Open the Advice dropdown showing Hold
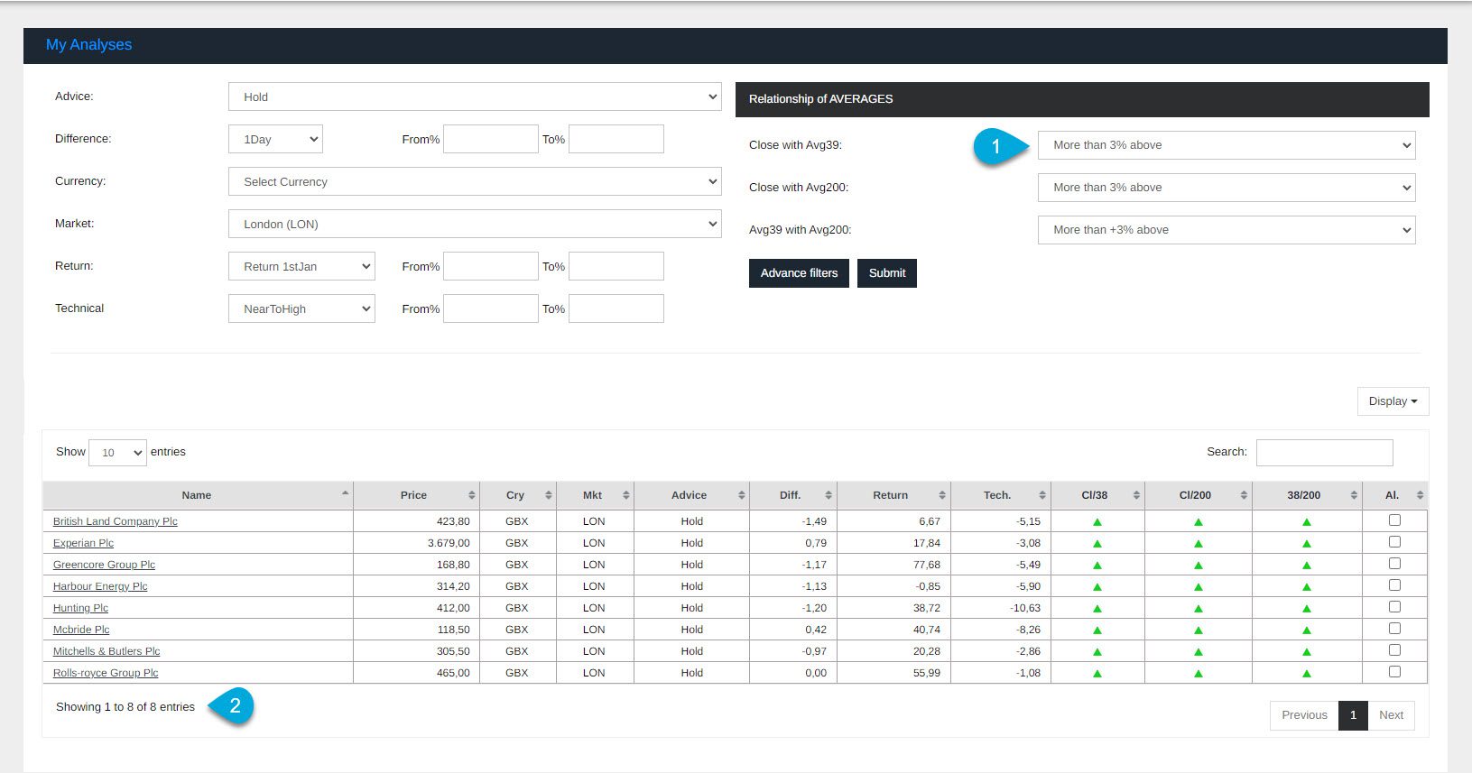 475,97
